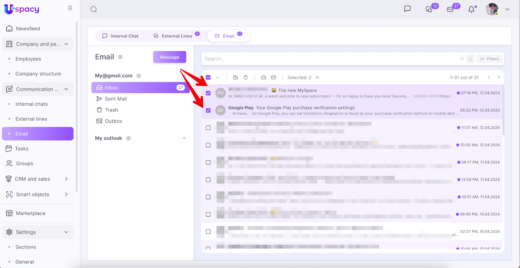
Task: Open top bar mail icon with 27 badge
Action: click(450, 9)
